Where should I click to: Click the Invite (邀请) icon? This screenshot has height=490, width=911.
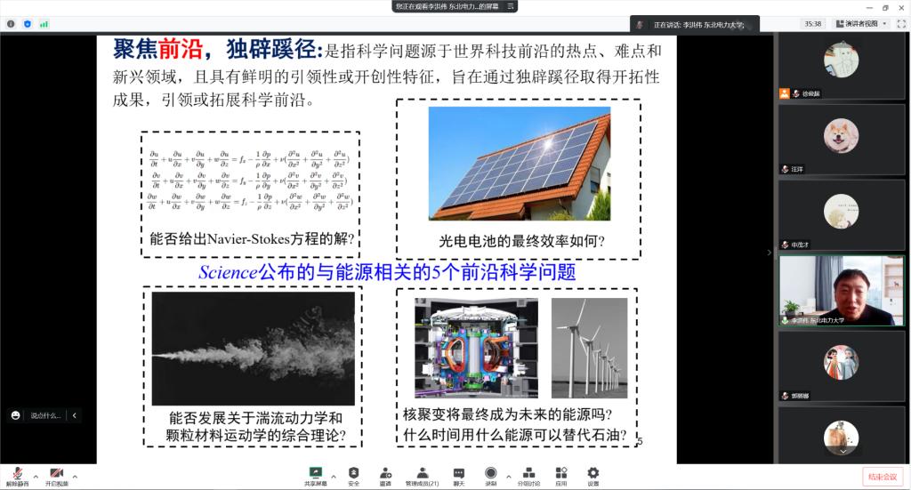coord(385,474)
